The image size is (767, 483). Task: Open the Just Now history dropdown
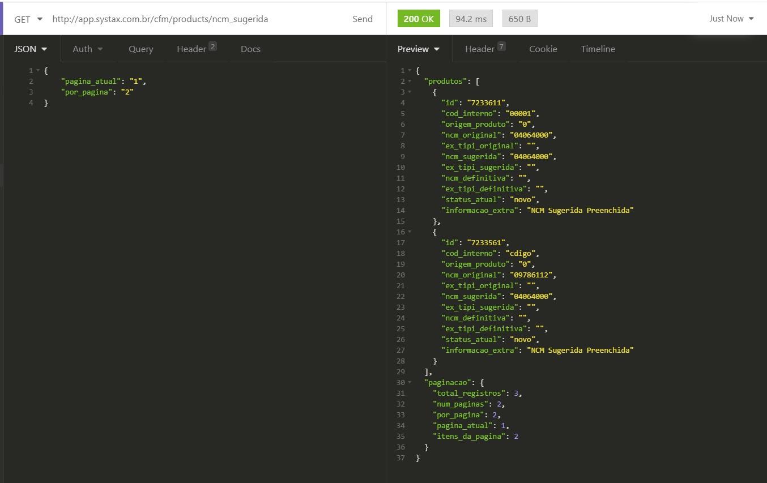point(731,19)
